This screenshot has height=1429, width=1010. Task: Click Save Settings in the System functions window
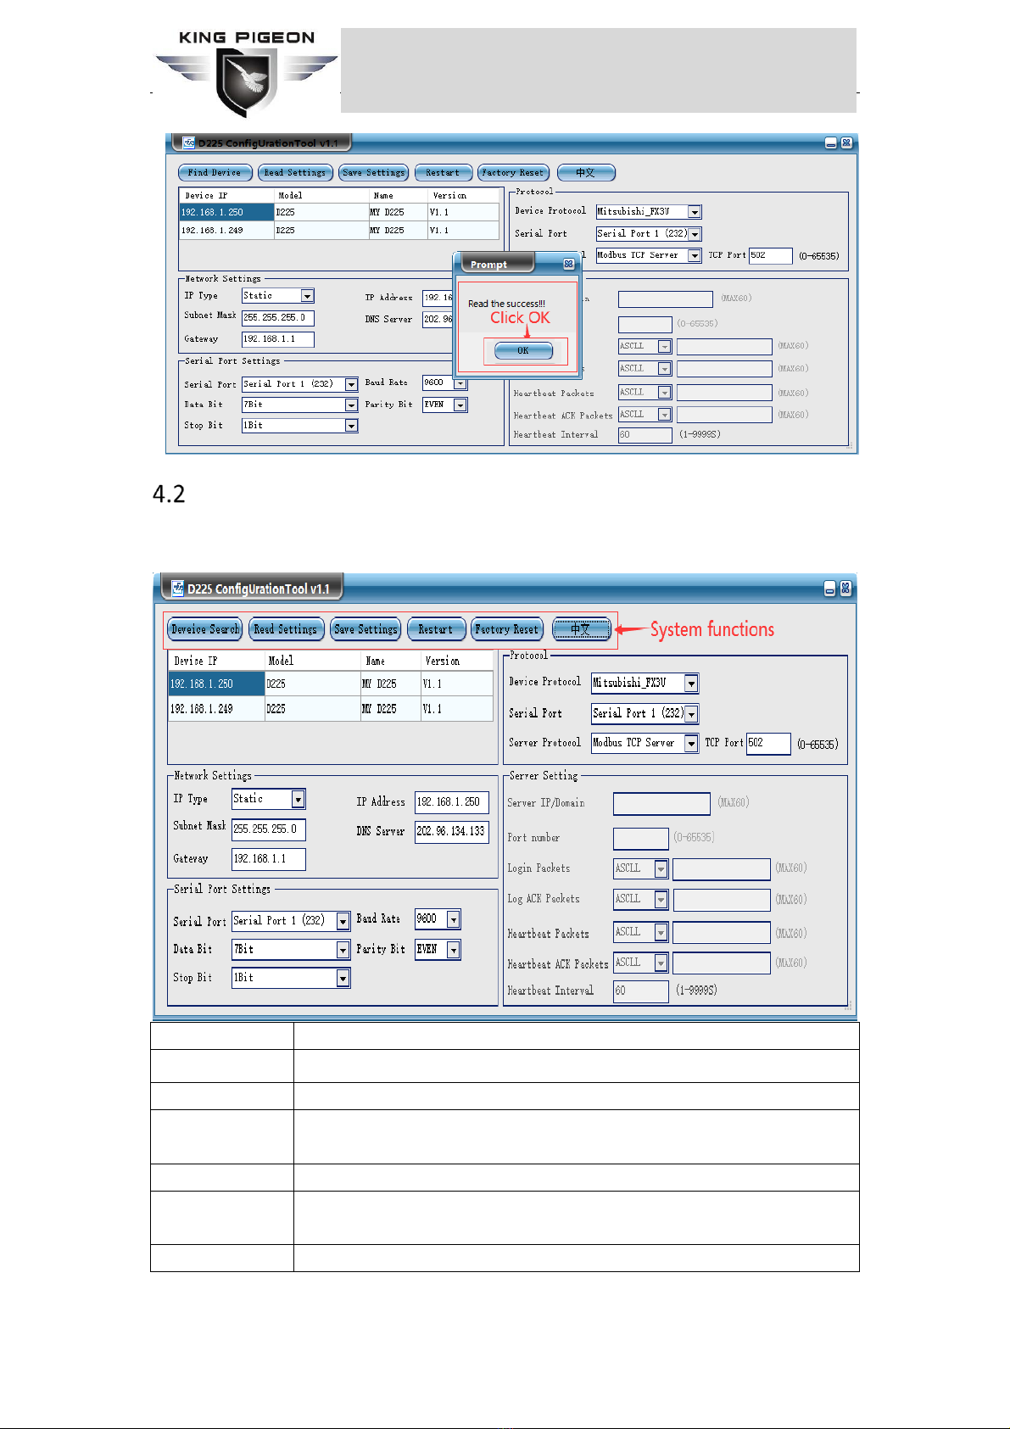[365, 629]
